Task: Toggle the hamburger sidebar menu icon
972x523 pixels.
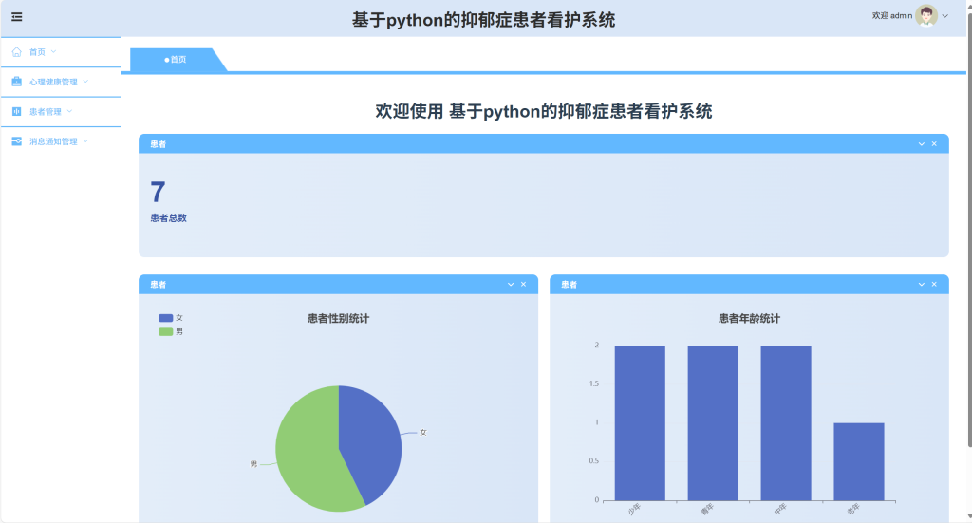Action: point(17,17)
